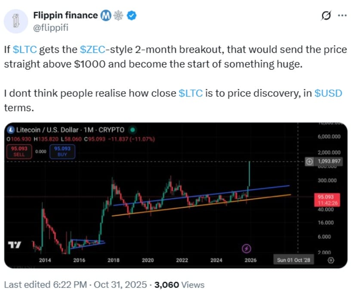
Task: Click the purple lightning bolt event marker
Action: click(x=247, y=248)
